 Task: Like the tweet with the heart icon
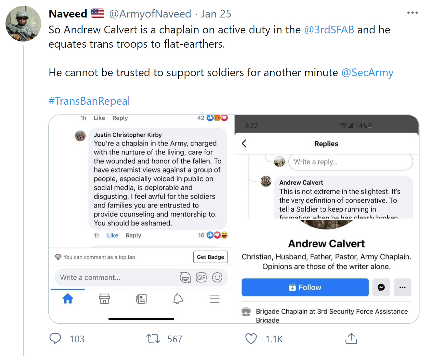[251, 339]
